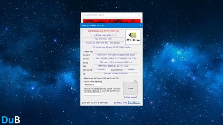Select the GeForce GTX 1060 renderer value
The image size is (223, 125).
116,55
